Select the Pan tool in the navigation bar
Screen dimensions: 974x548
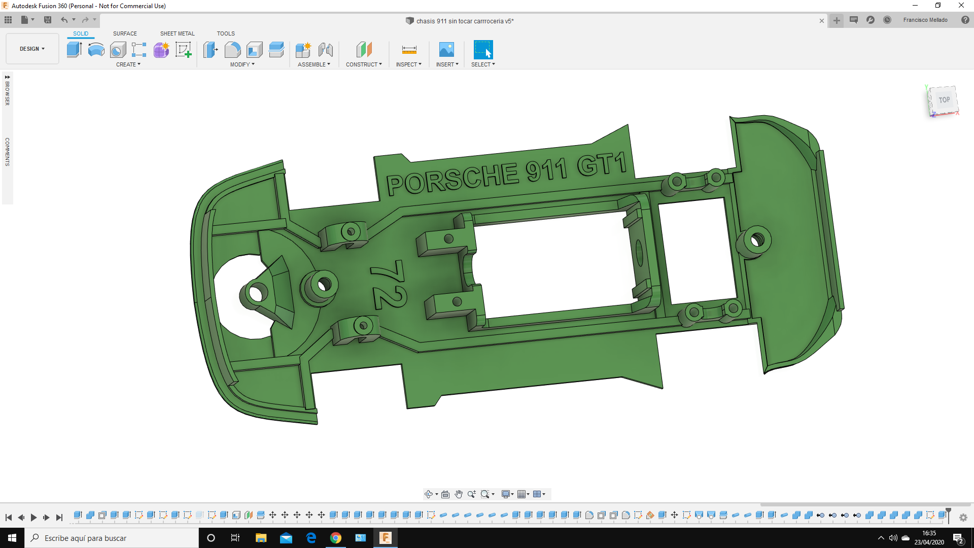point(459,494)
